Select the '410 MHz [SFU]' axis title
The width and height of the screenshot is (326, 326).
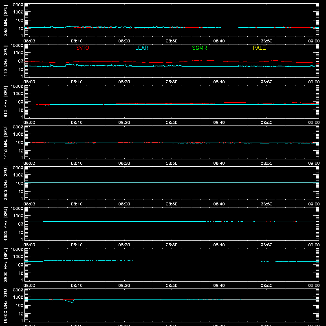[5, 61]
